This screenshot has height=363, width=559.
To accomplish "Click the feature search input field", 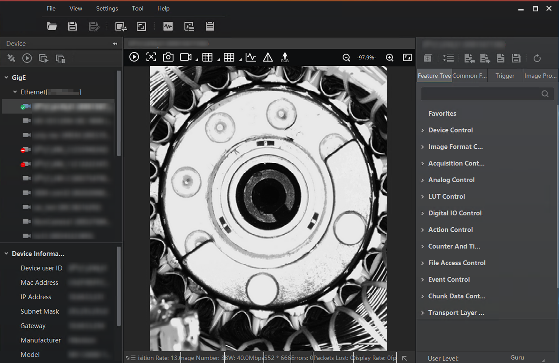I will click(480, 94).
